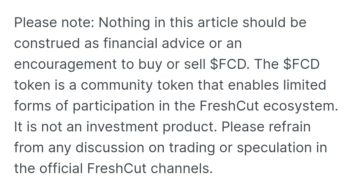Click the word "discussion"
Screen dimensions: 357x192
110,148
